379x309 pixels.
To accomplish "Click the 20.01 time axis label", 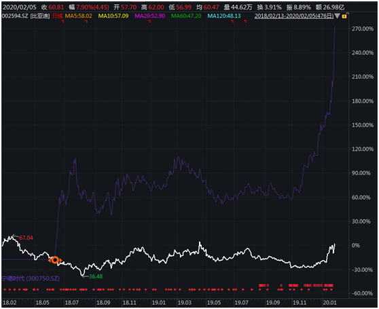I will 330,303.
